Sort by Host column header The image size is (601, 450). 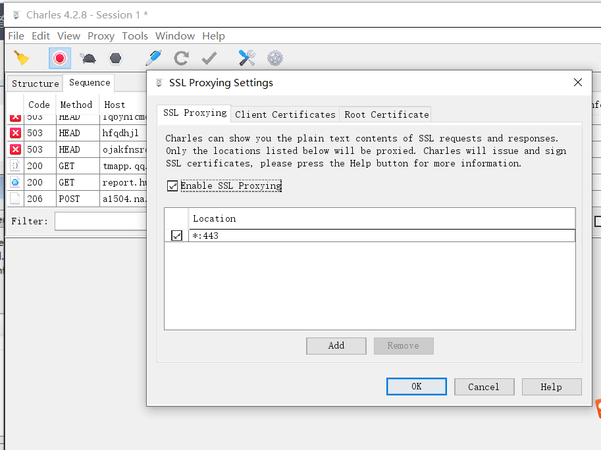(123, 105)
